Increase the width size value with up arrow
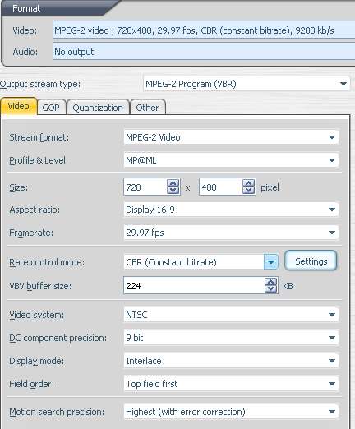This screenshot has height=429, width=355. tap(173, 183)
